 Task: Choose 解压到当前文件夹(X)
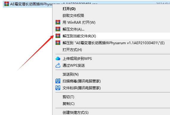pyautogui.click(x=79, y=36)
